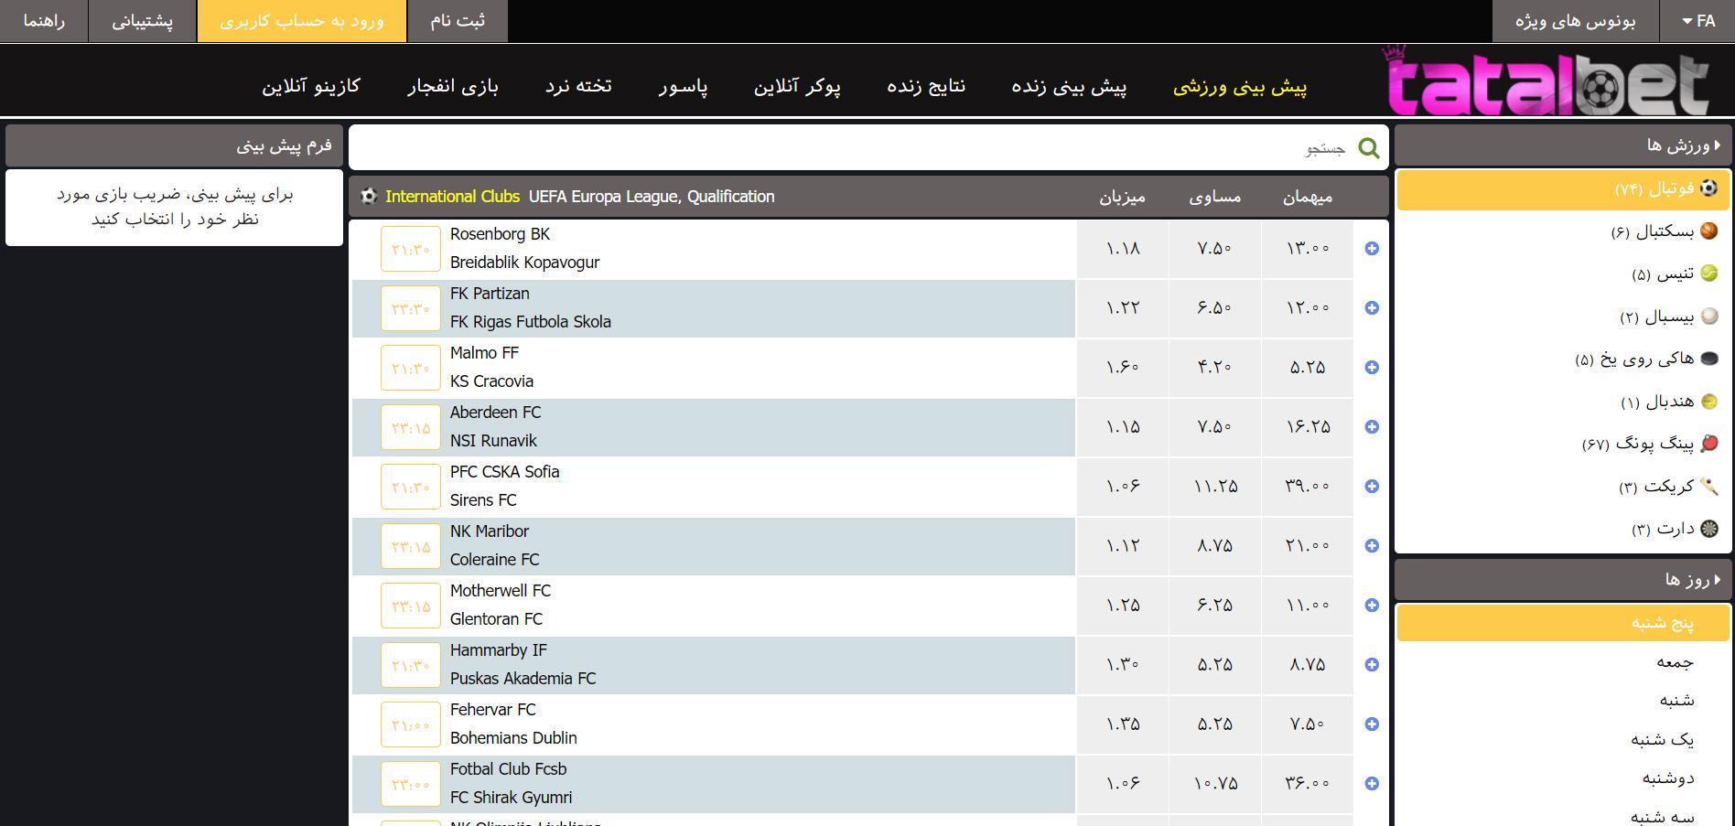Select home odds 1.35 for Fehervar FC
Viewport: 1735px width, 826px height.
1123,724
